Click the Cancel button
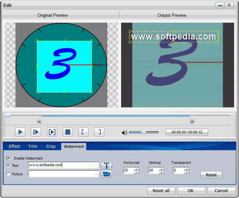The width and height of the screenshot is (239, 198). [x=221, y=190]
